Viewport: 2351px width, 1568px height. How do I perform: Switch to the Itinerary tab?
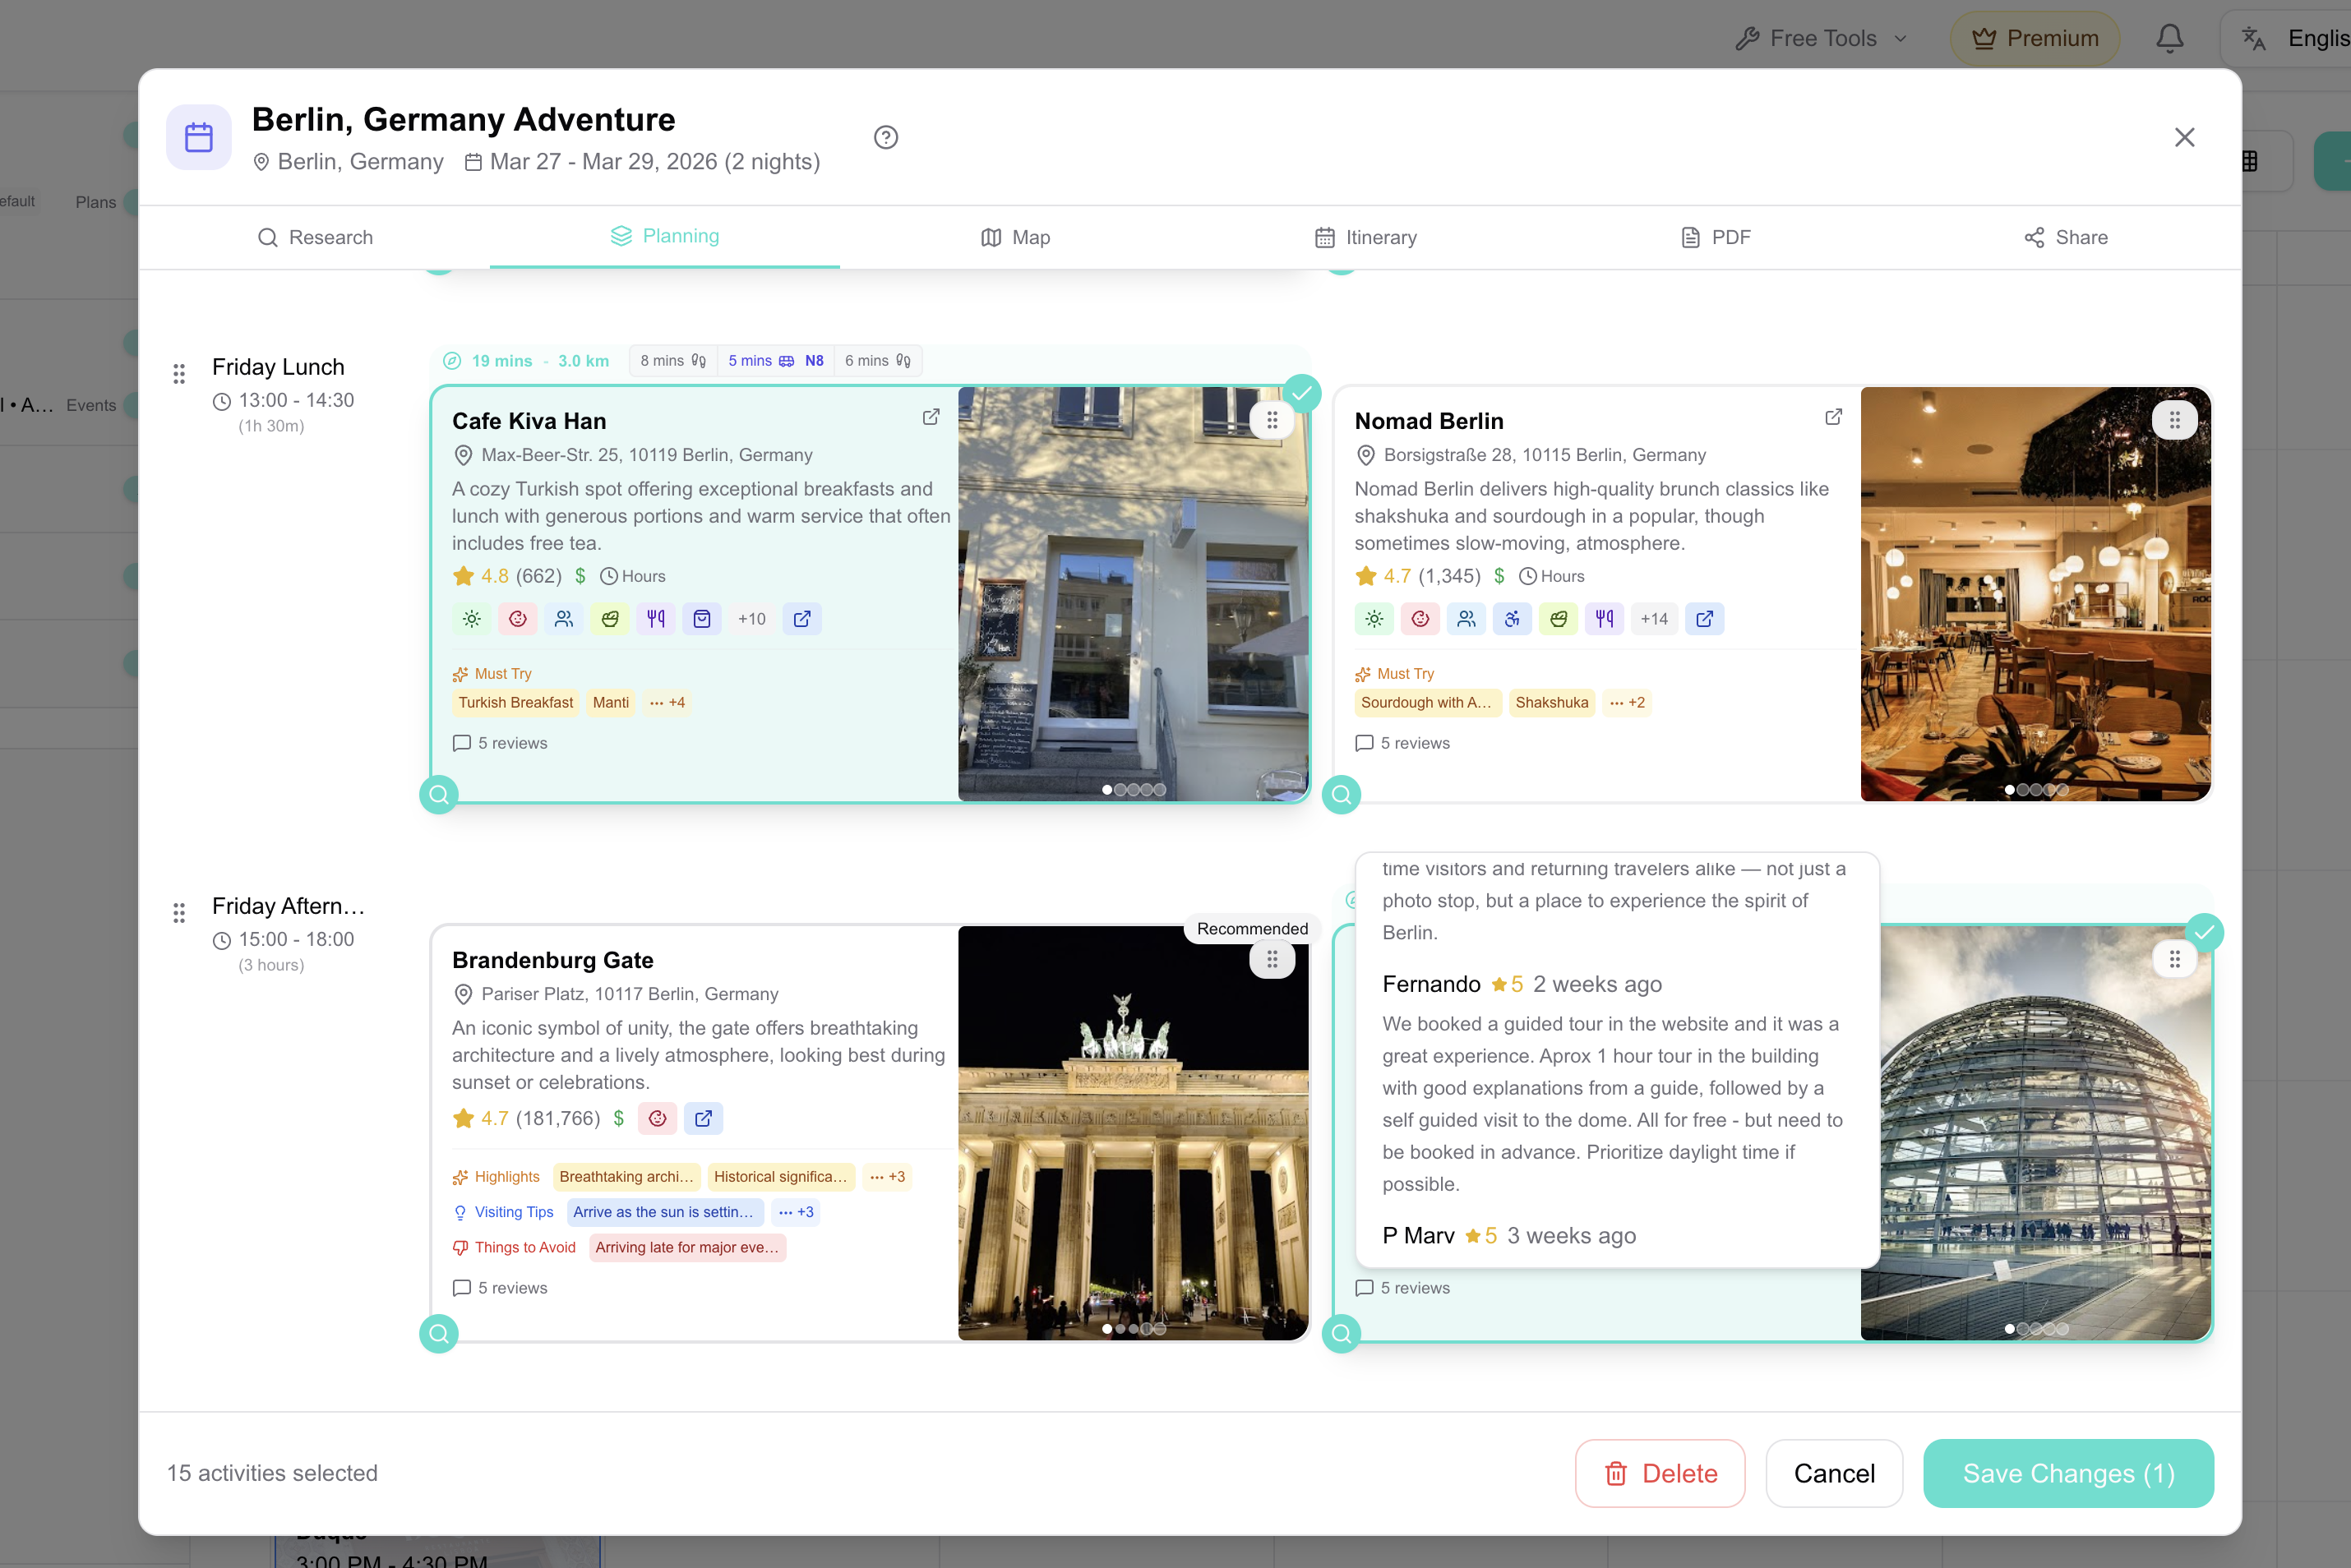click(1365, 237)
